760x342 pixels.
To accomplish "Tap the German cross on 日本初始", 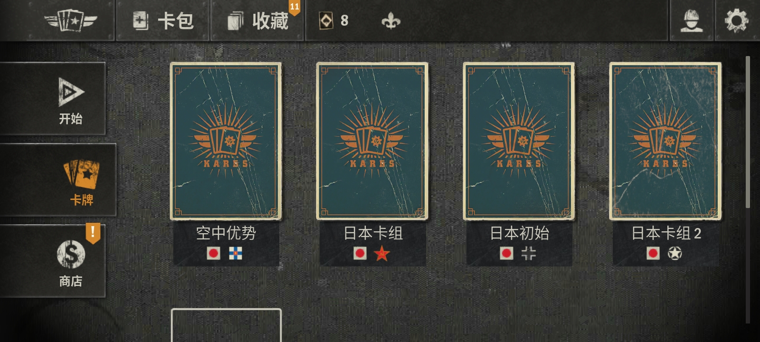I will [x=528, y=254].
